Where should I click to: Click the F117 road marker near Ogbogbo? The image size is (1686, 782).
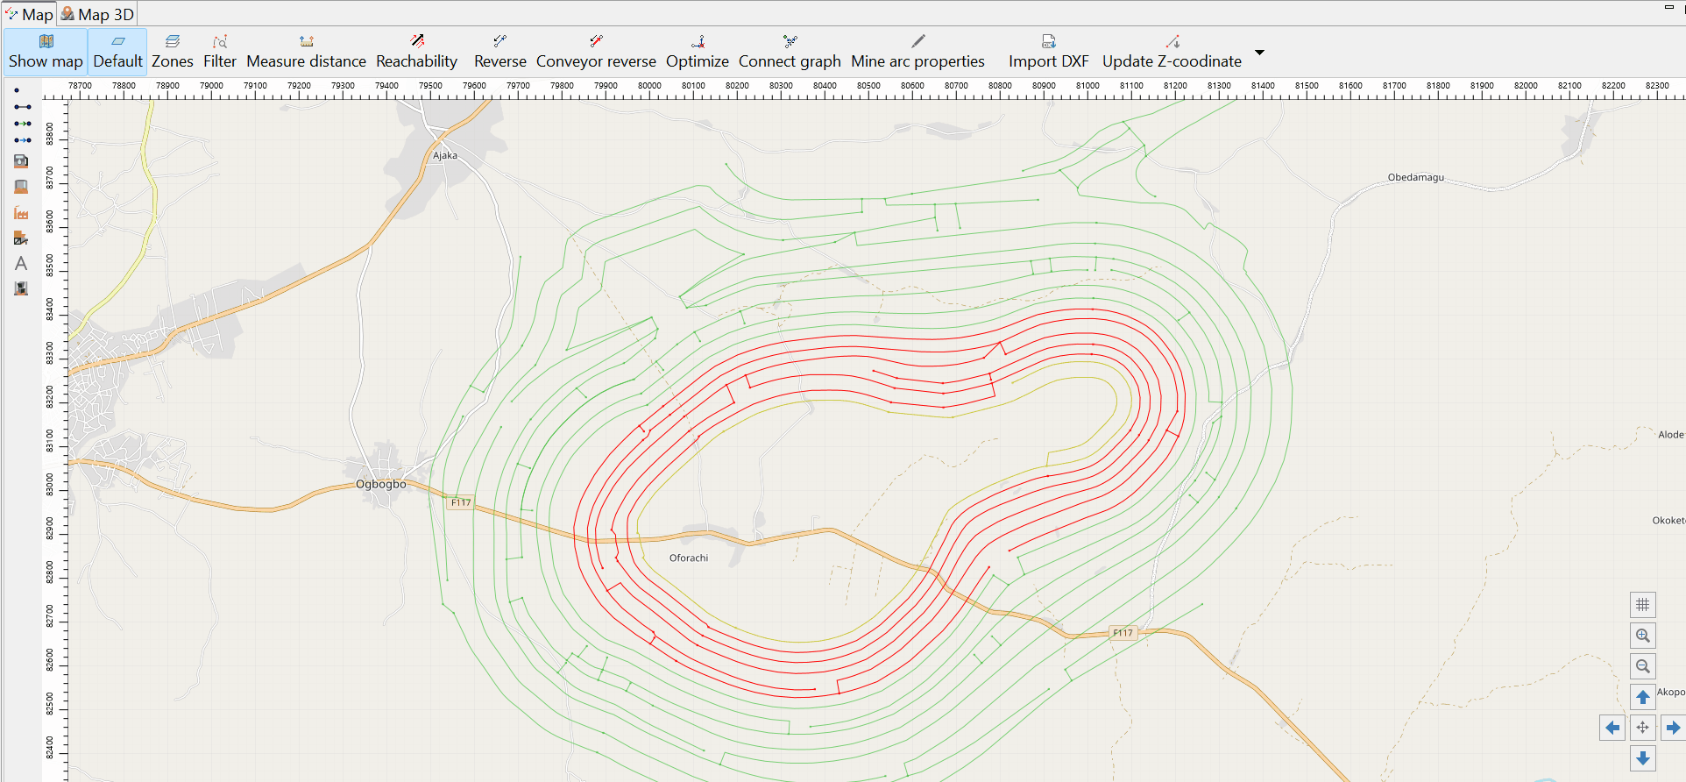[461, 502]
